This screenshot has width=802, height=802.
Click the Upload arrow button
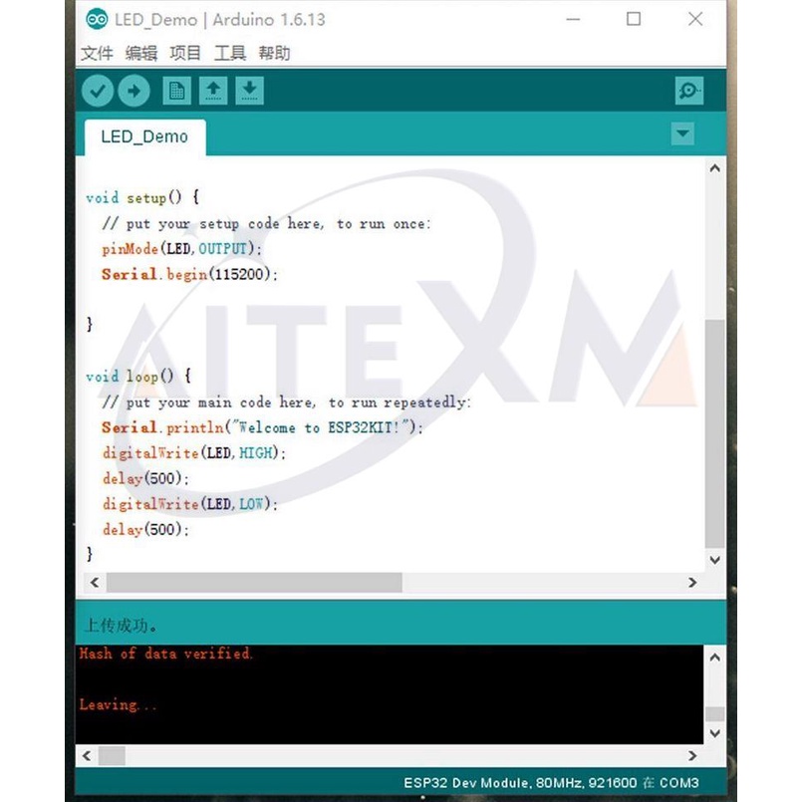coord(134,91)
